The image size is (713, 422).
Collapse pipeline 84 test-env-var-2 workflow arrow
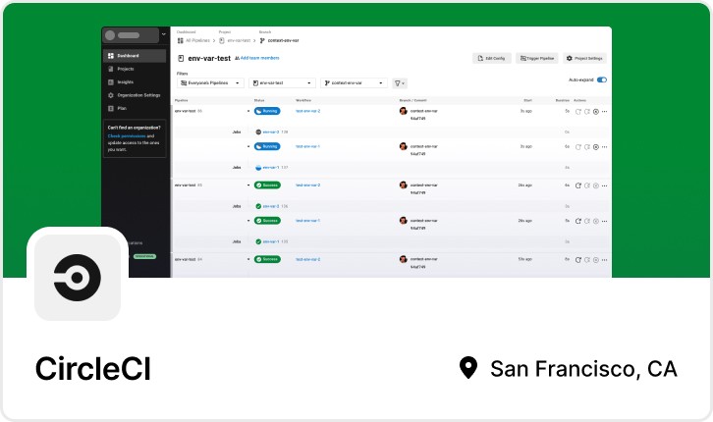(248, 259)
